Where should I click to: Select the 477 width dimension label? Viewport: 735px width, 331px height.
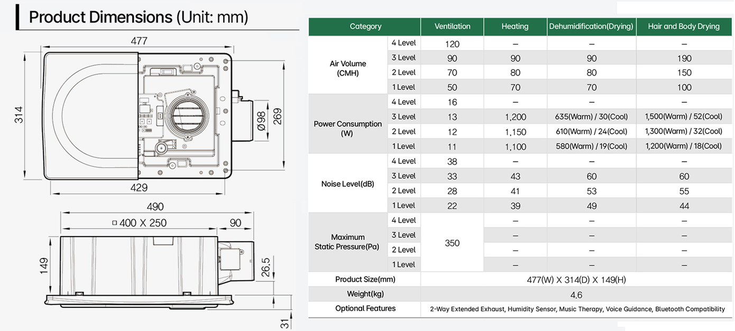139,41
